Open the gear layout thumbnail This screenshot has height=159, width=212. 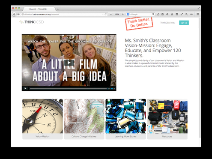pyautogui.click(x=167, y=116)
